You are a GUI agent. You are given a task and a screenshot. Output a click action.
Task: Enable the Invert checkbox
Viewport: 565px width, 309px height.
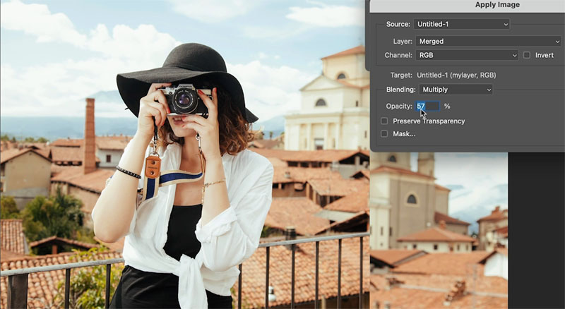coord(527,55)
